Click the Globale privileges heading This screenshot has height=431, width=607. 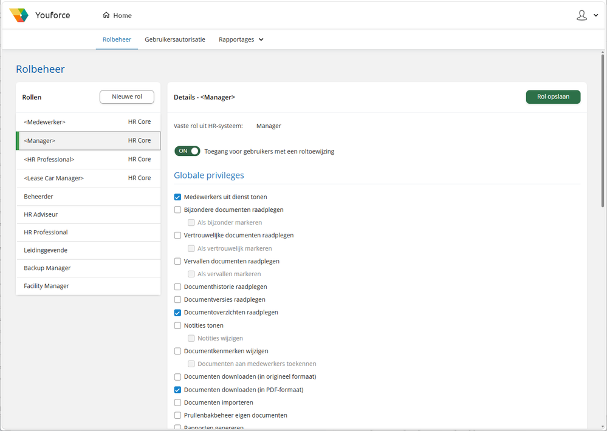(209, 175)
